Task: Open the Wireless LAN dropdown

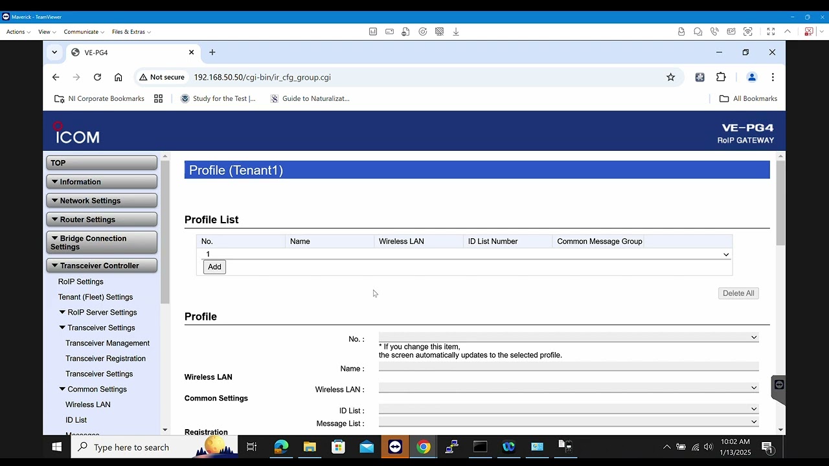Action: coord(569,388)
